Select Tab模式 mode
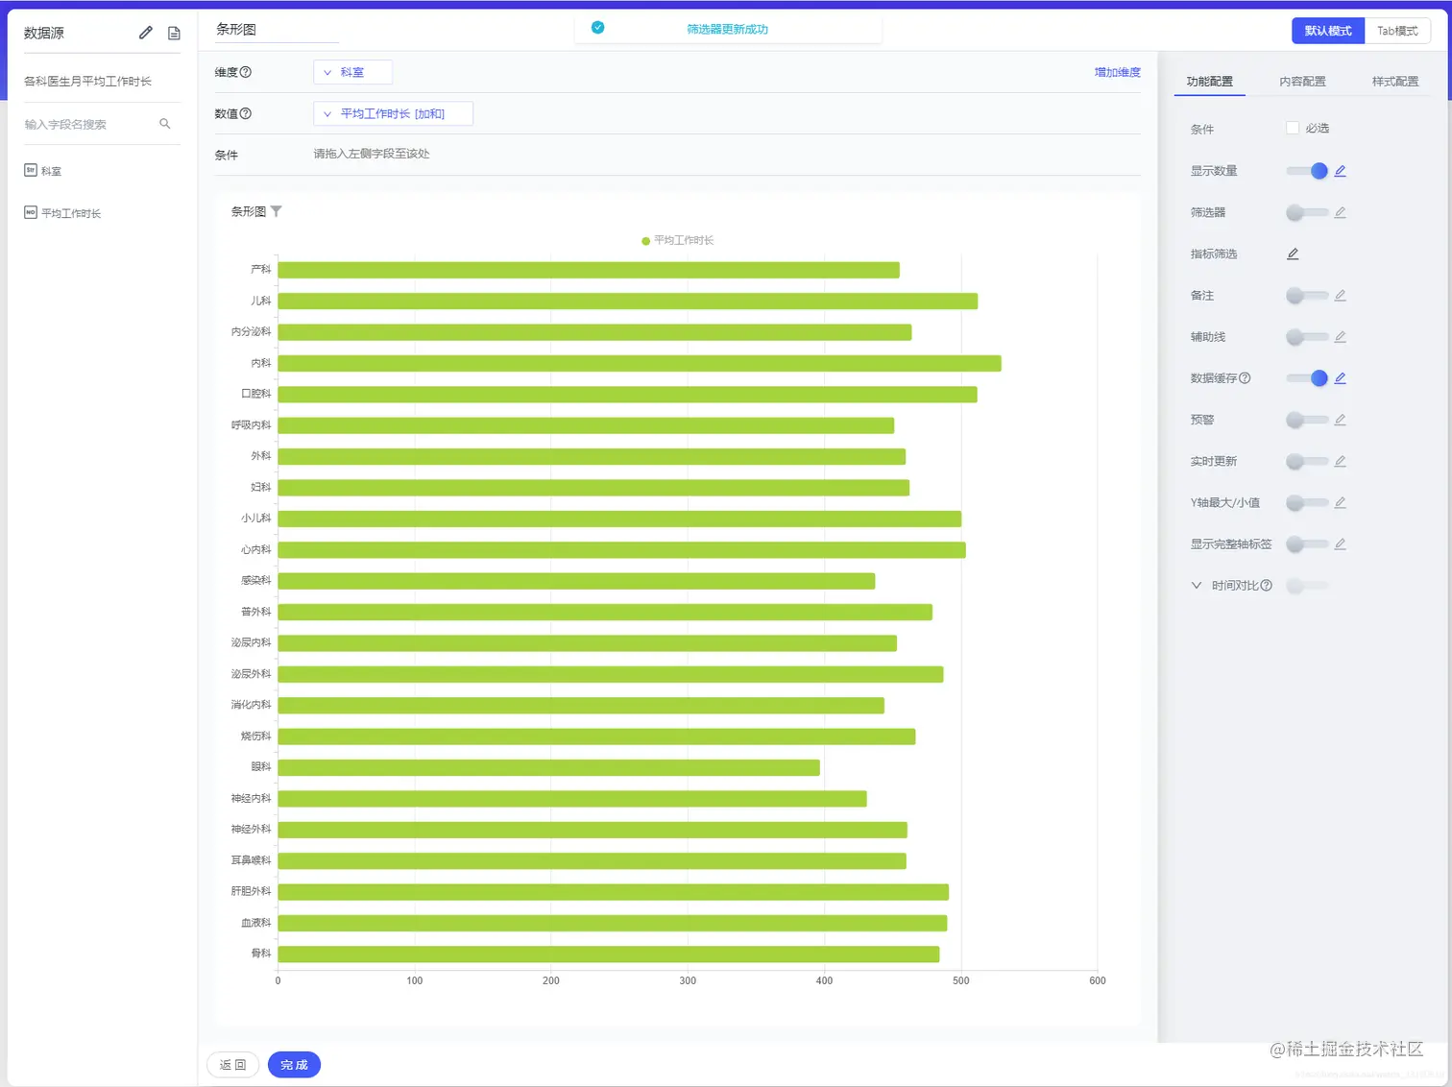The height and width of the screenshot is (1087, 1452). tap(1397, 31)
